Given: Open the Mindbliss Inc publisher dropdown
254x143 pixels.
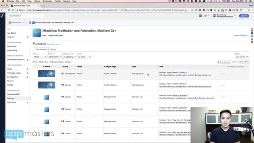Looking at the screenshot, I should click(16, 23).
